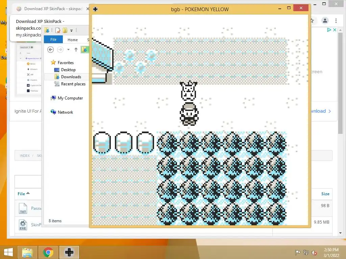Click the network icon in system tray
Screen dimensions: 346x259
click(x=306, y=252)
